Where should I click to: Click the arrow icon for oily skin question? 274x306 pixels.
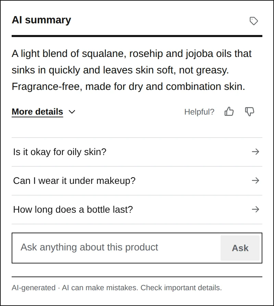pos(255,152)
